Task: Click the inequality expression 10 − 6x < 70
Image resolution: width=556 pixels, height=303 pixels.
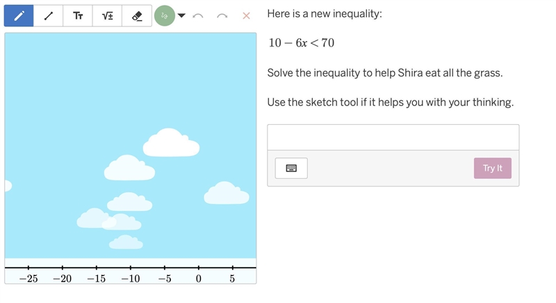Action: [302, 43]
